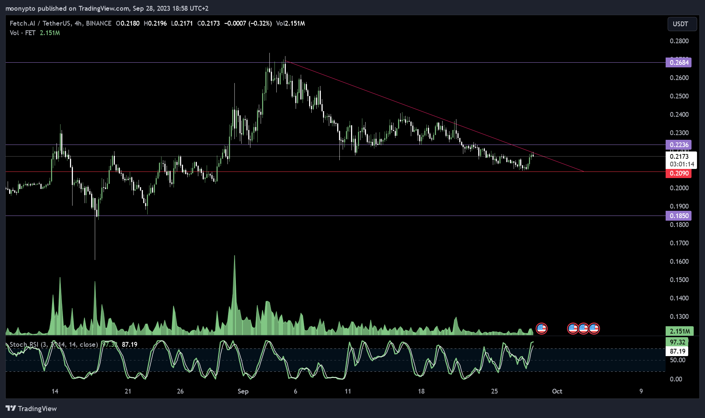Click the white 87.19 Stoch RSI axis label
Screen dimensions: 705x418
pos(677,351)
